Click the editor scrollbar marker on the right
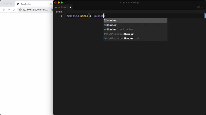The image size is (206, 115). 205,16
